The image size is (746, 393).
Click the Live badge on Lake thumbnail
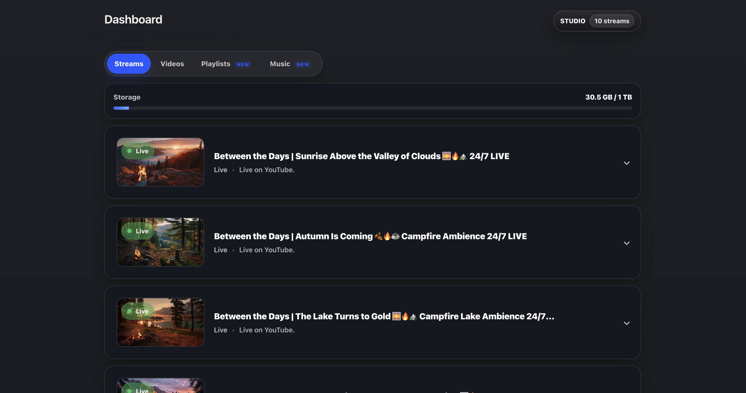[138, 311]
